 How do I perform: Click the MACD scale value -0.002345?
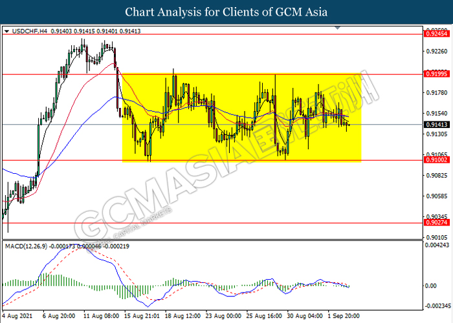point(437,306)
